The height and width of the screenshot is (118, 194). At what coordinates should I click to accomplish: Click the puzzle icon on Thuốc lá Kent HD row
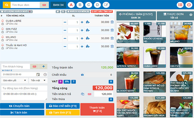pos(88,46)
